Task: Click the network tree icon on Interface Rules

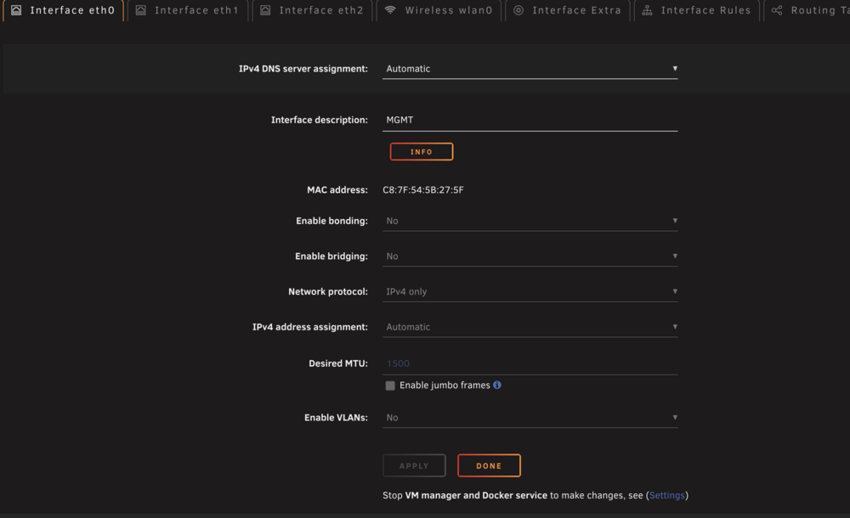Action: (x=647, y=10)
